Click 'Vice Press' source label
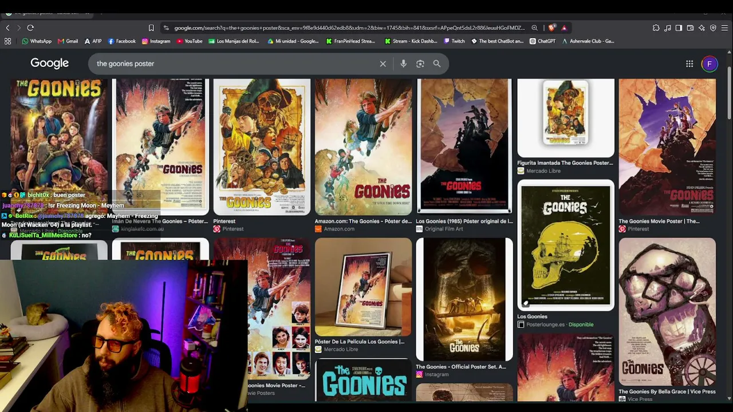Image resolution: width=733 pixels, height=412 pixels. [640, 399]
